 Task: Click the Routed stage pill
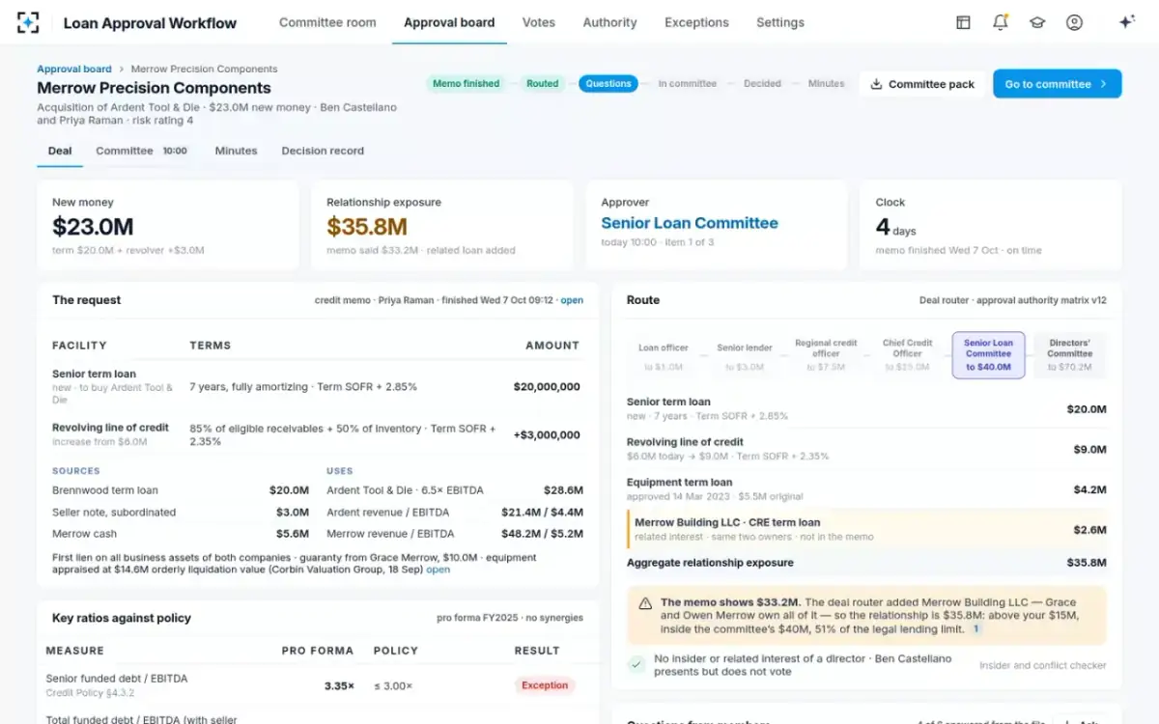coord(542,84)
